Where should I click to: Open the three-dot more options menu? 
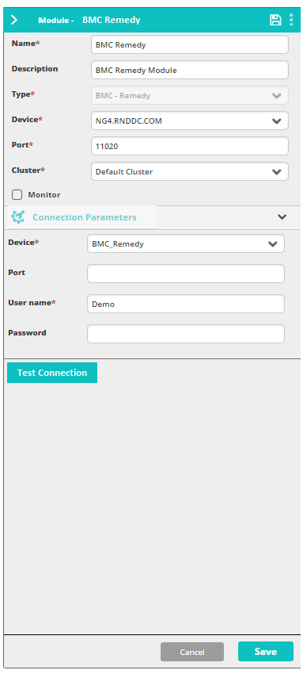[291, 20]
